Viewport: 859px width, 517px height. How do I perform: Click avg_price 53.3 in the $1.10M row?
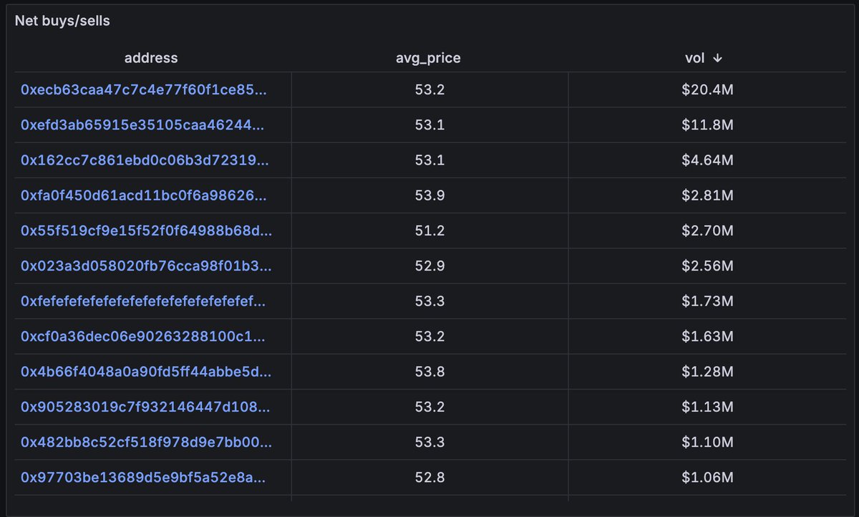[429, 442]
